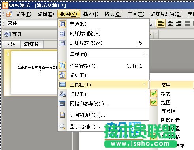Expand the 工具栏(T) submenu arrow
The height and width of the screenshot is (150, 194).
pyautogui.click(x=145, y=84)
